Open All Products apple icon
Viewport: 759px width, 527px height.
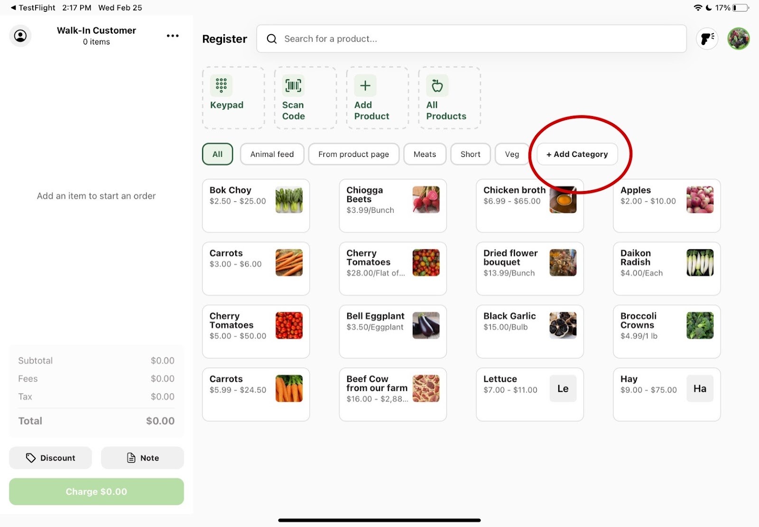tap(437, 86)
